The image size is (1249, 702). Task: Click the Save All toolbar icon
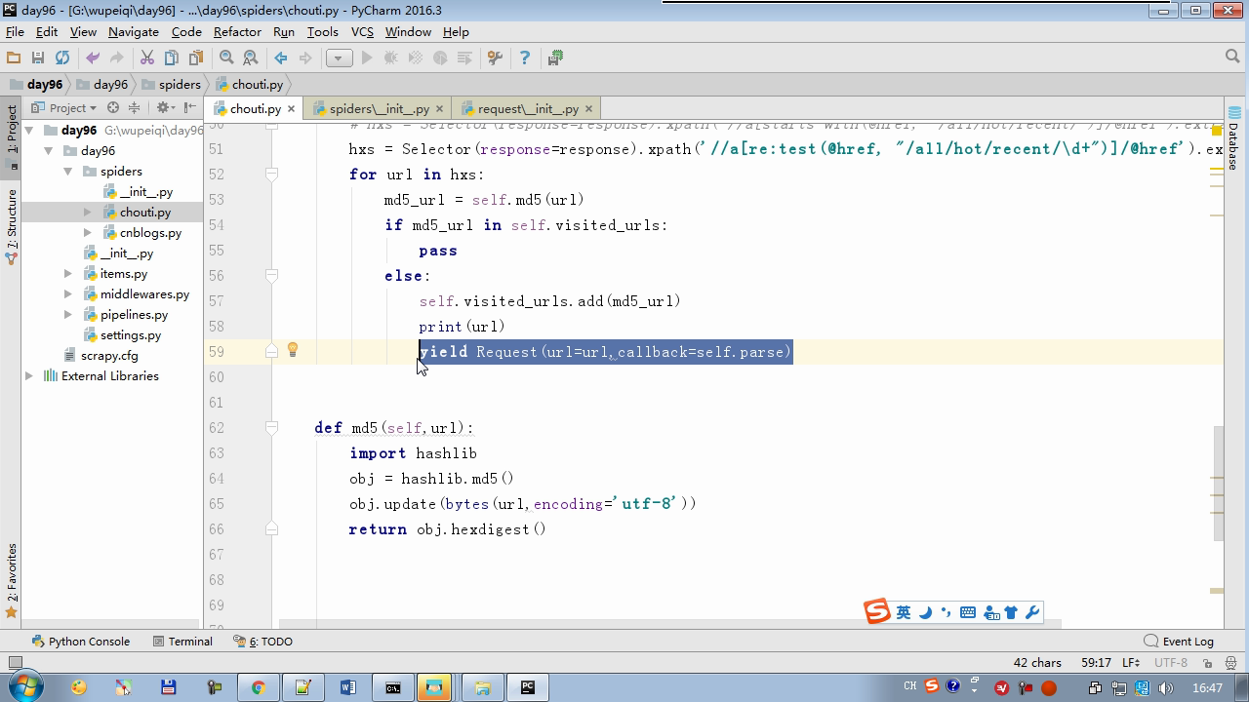(38, 58)
